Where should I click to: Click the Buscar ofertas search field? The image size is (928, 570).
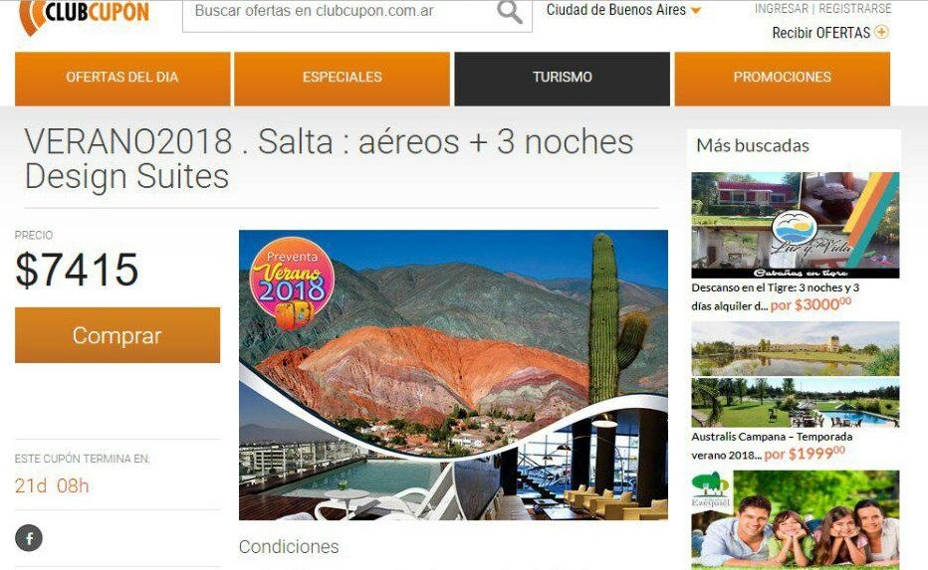[x=341, y=13]
